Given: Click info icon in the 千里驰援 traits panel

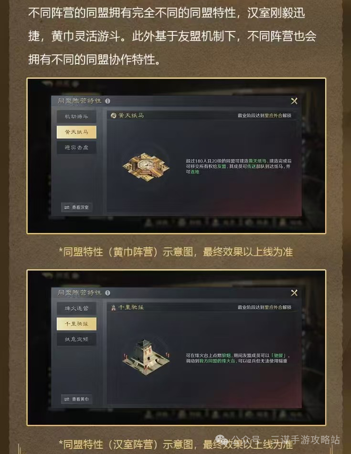Looking at the screenshot, I should pos(108,293).
